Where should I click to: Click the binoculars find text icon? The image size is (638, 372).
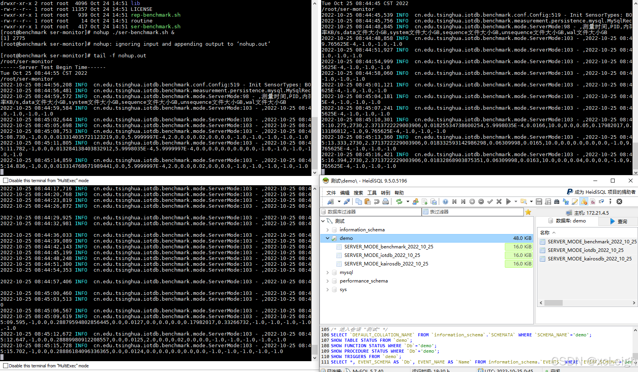click(x=557, y=201)
